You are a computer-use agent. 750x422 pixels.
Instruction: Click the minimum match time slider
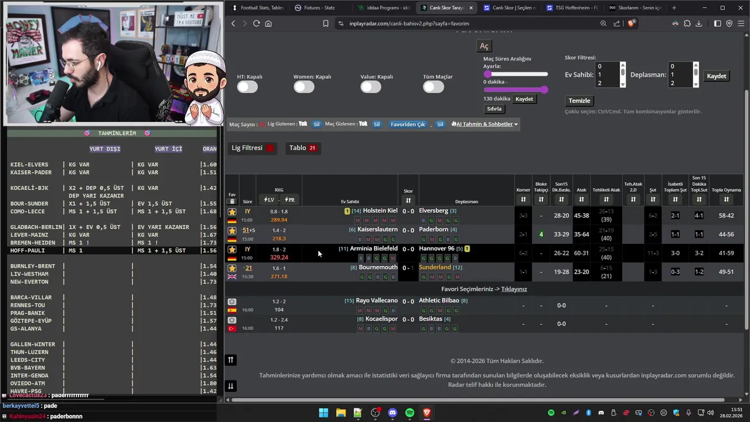point(487,74)
